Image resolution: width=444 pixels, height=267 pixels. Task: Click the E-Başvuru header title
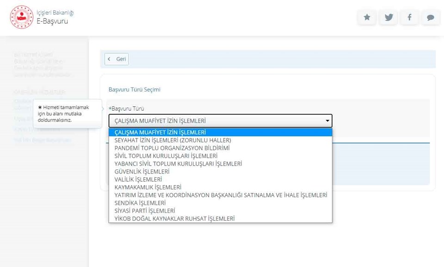pyautogui.click(x=52, y=21)
